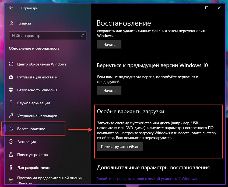Click the back arrow icon
This screenshot has height=187, width=228.
pyautogui.click(x=11, y=8)
